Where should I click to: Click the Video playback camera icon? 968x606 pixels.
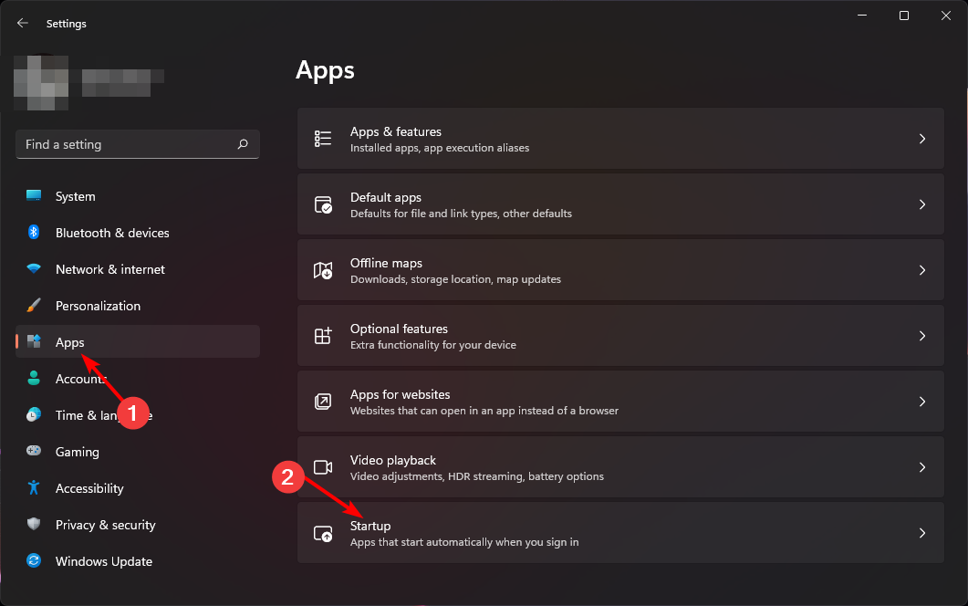pyautogui.click(x=323, y=467)
